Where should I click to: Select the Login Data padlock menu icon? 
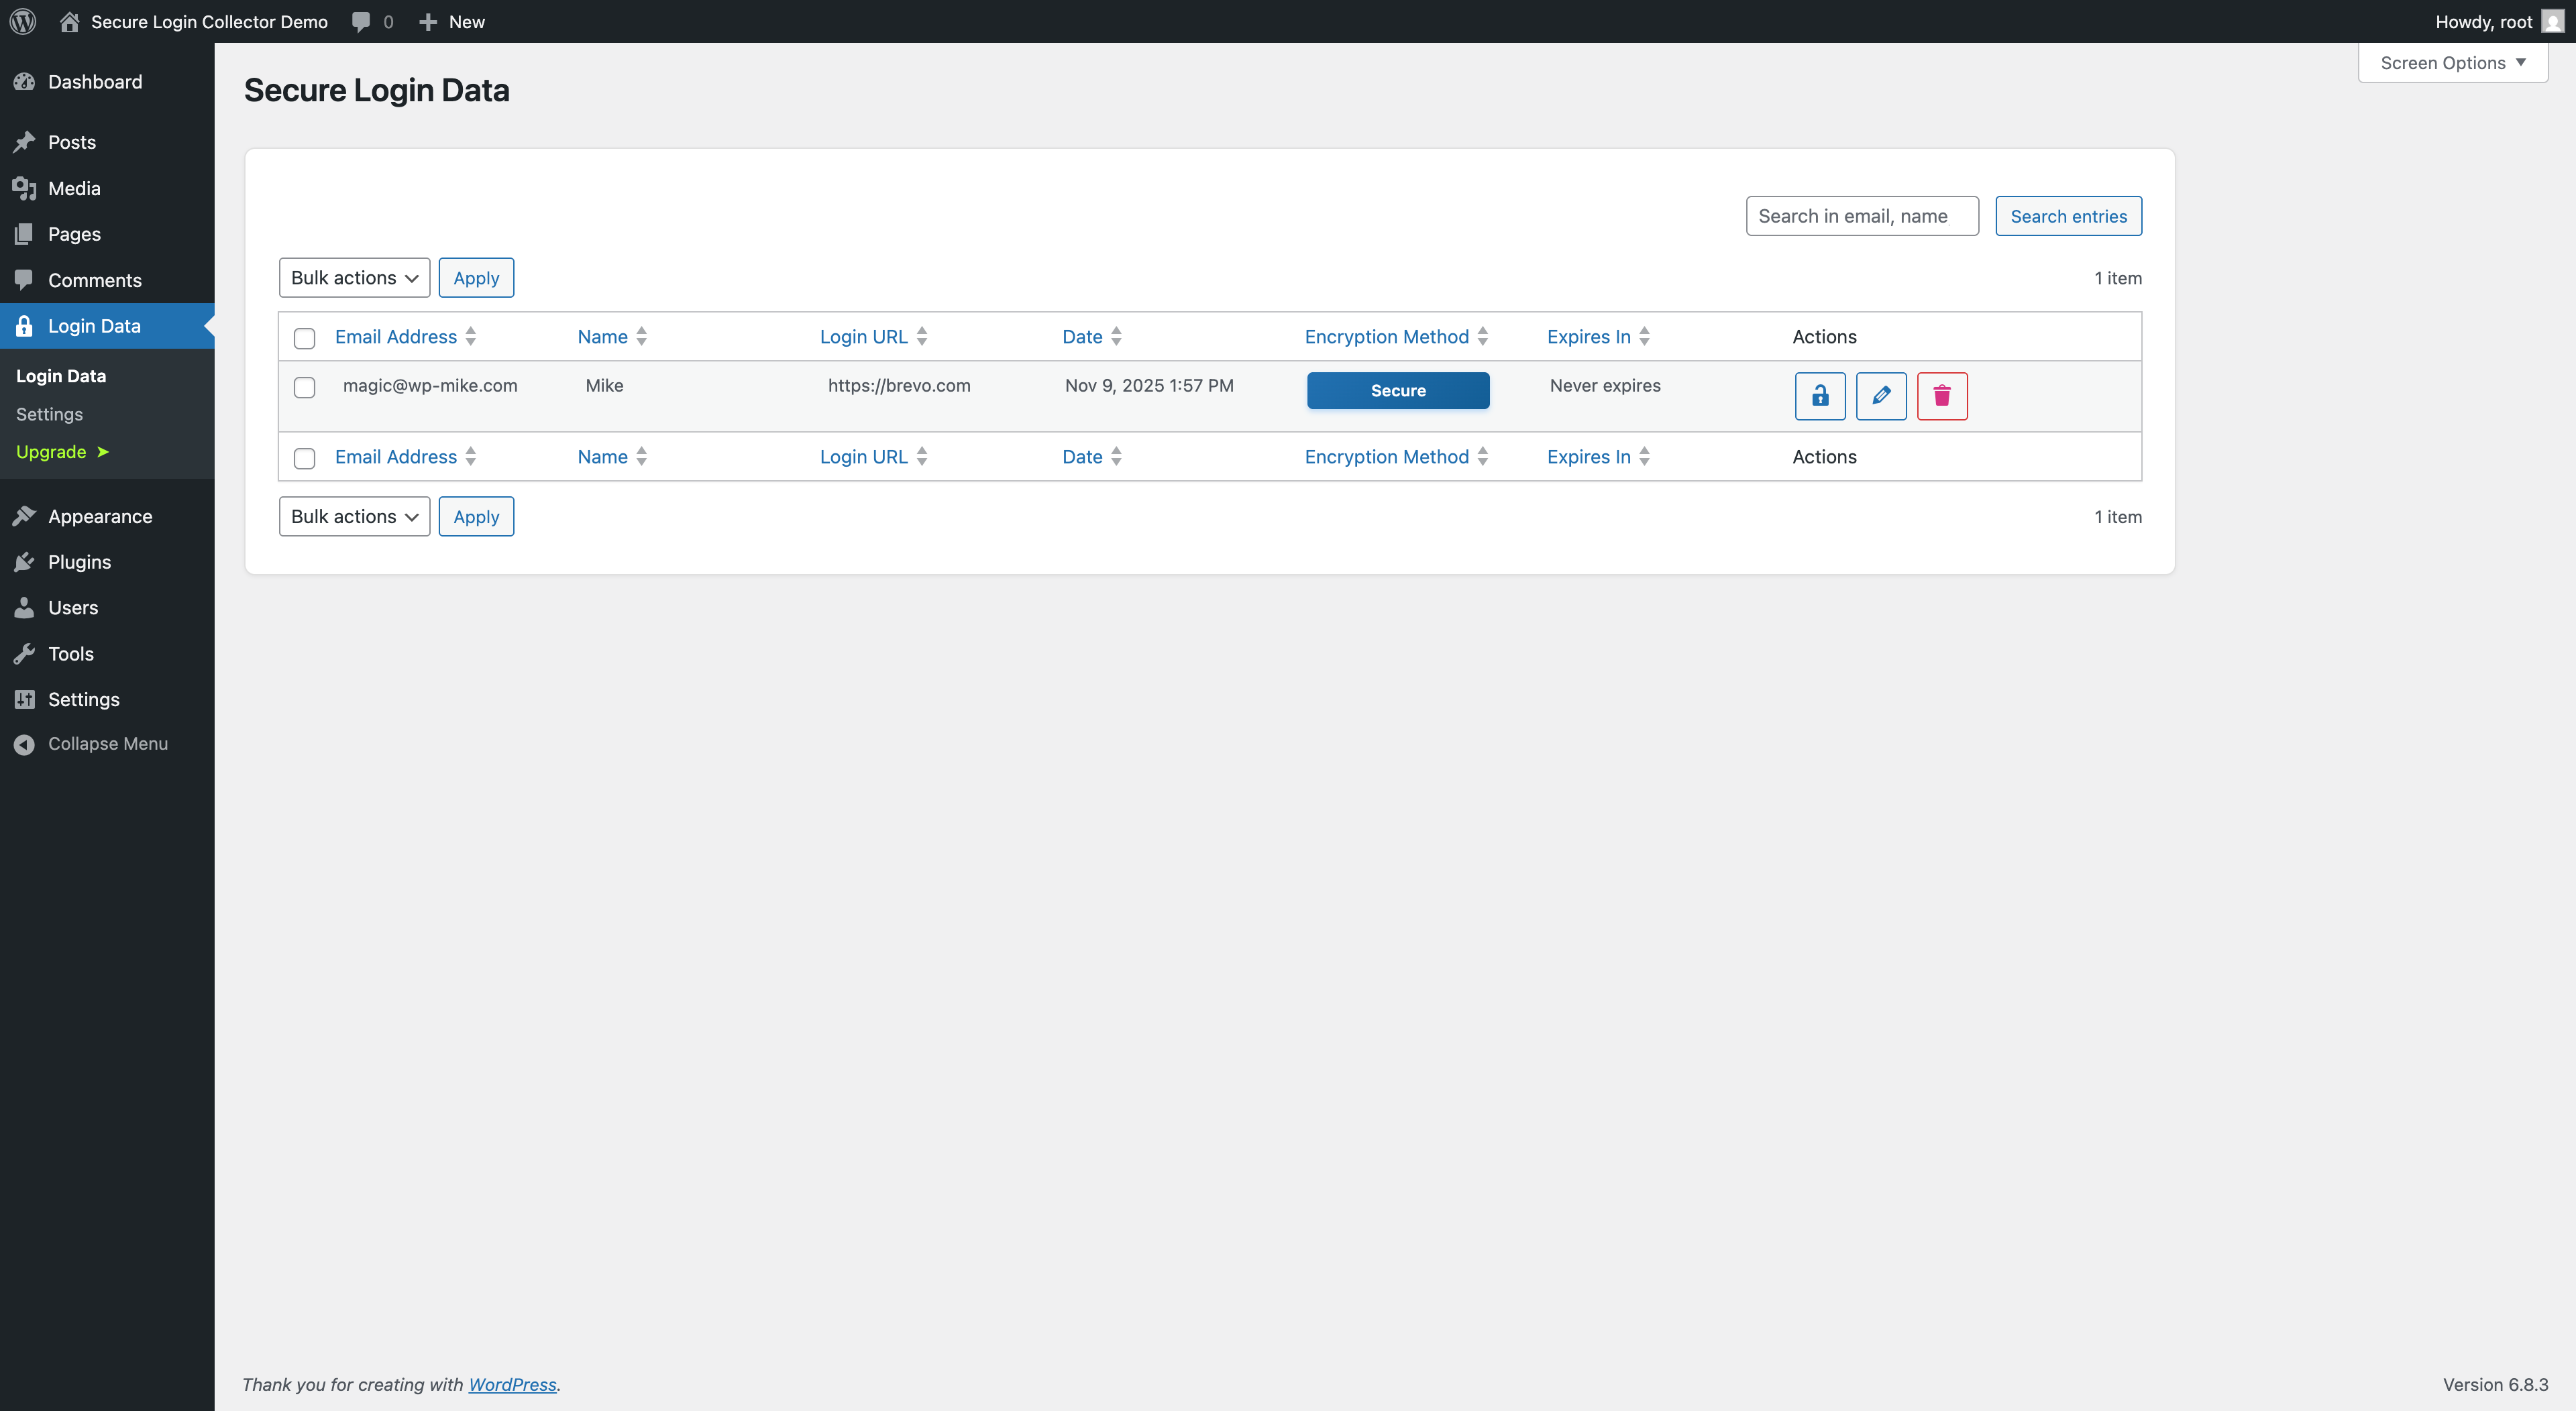[x=24, y=326]
